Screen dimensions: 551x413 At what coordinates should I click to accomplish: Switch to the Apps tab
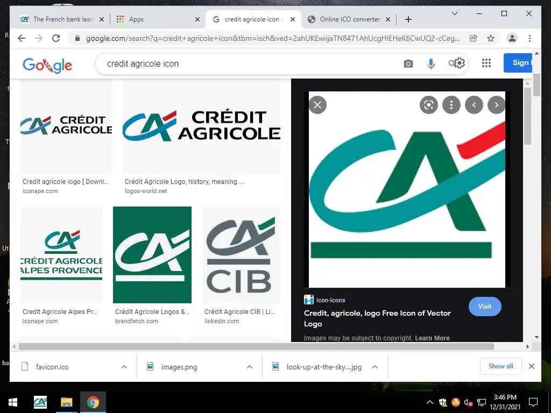tap(156, 19)
